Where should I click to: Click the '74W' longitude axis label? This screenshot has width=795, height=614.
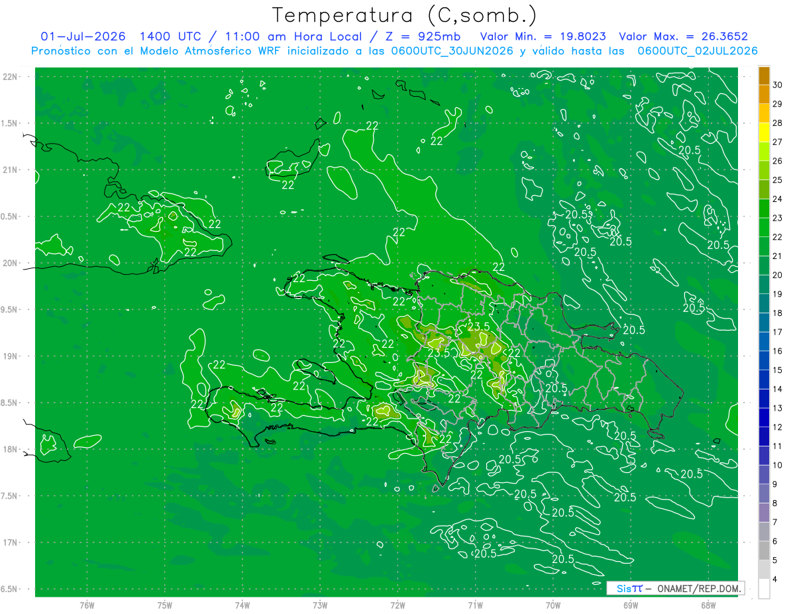(242, 605)
